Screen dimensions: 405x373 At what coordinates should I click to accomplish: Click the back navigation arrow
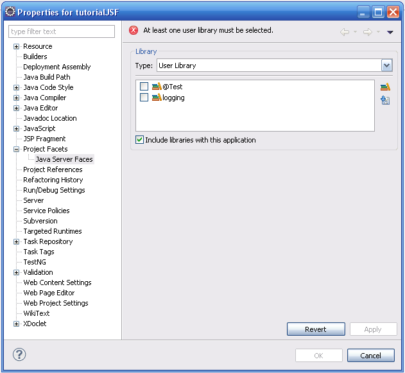(x=345, y=32)
